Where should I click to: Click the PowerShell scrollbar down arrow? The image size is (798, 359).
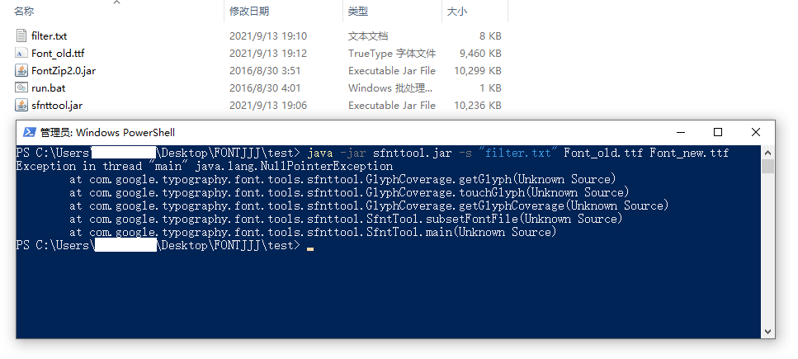pyautogui.click(x=768, y=332)
